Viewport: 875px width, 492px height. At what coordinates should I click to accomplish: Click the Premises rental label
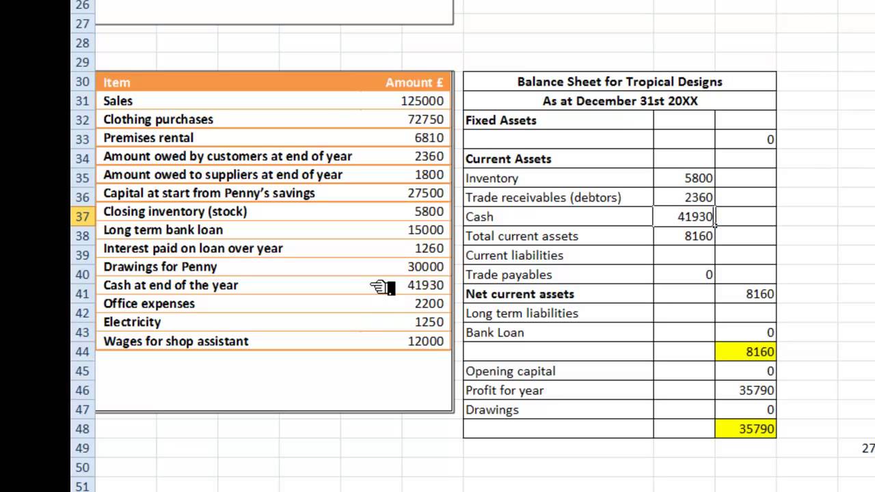148,137
